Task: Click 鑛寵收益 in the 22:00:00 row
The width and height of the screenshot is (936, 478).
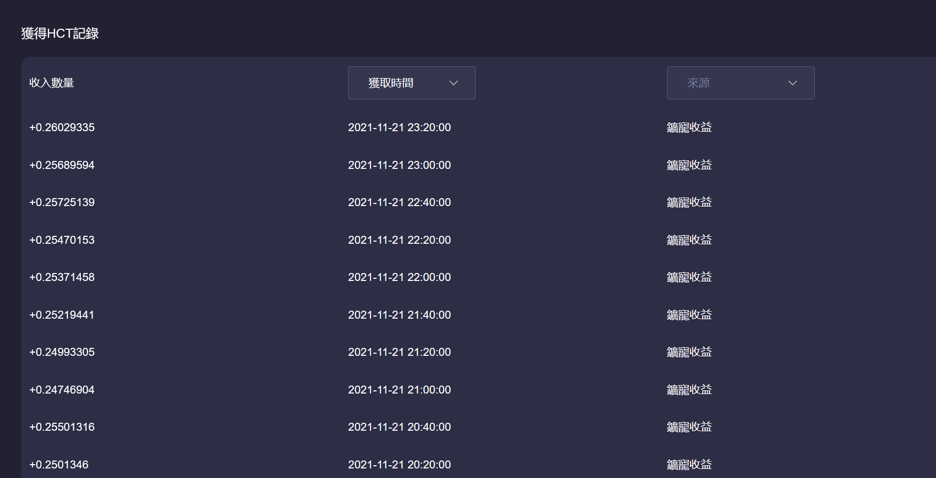Action: click(x=689, y=277)
